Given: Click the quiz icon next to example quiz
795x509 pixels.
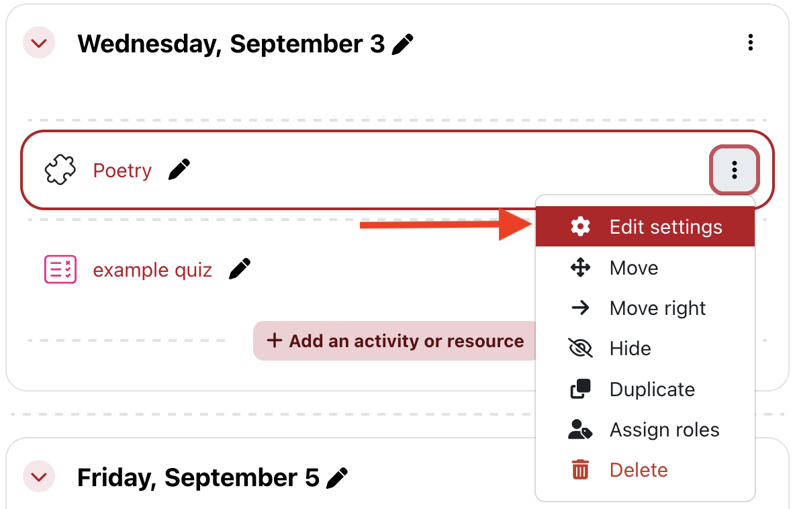Looking at the screenshot, I should [60, 269].
